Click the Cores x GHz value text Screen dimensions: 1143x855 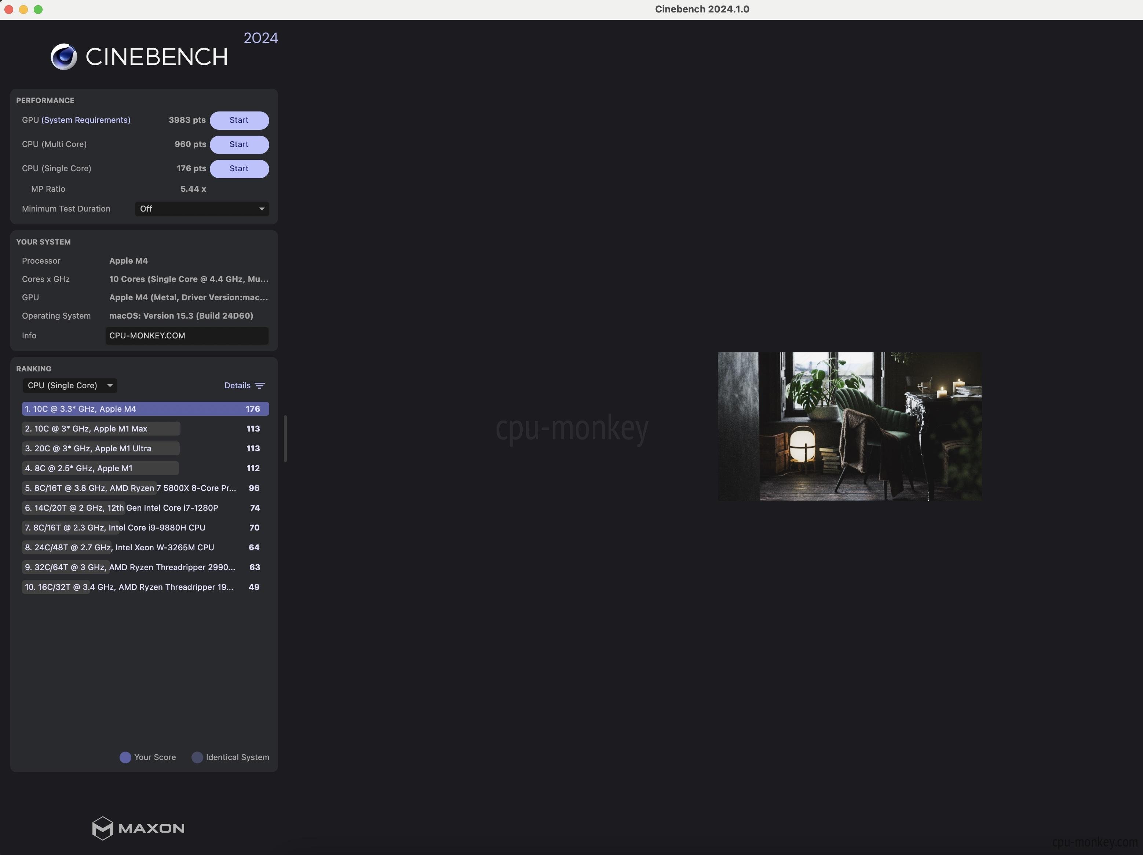point(189,279)
